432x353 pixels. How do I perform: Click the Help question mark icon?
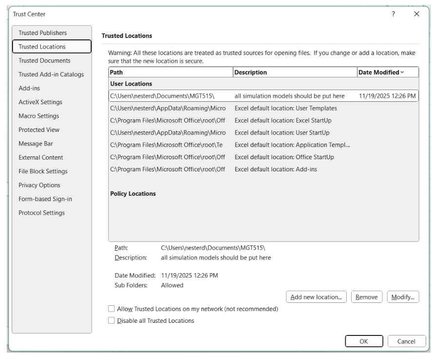point(393,14)
